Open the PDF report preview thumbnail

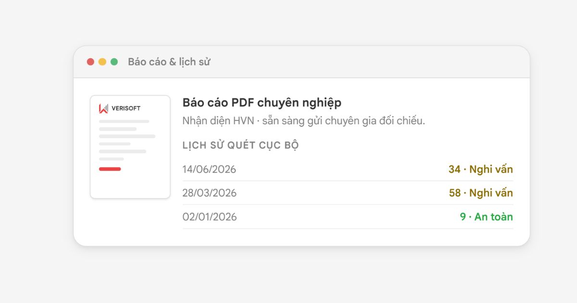130,147
